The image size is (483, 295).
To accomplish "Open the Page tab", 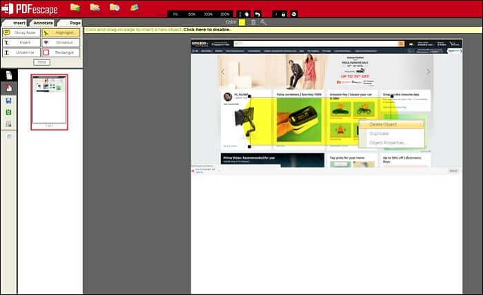I will click(x=71, y=23).
